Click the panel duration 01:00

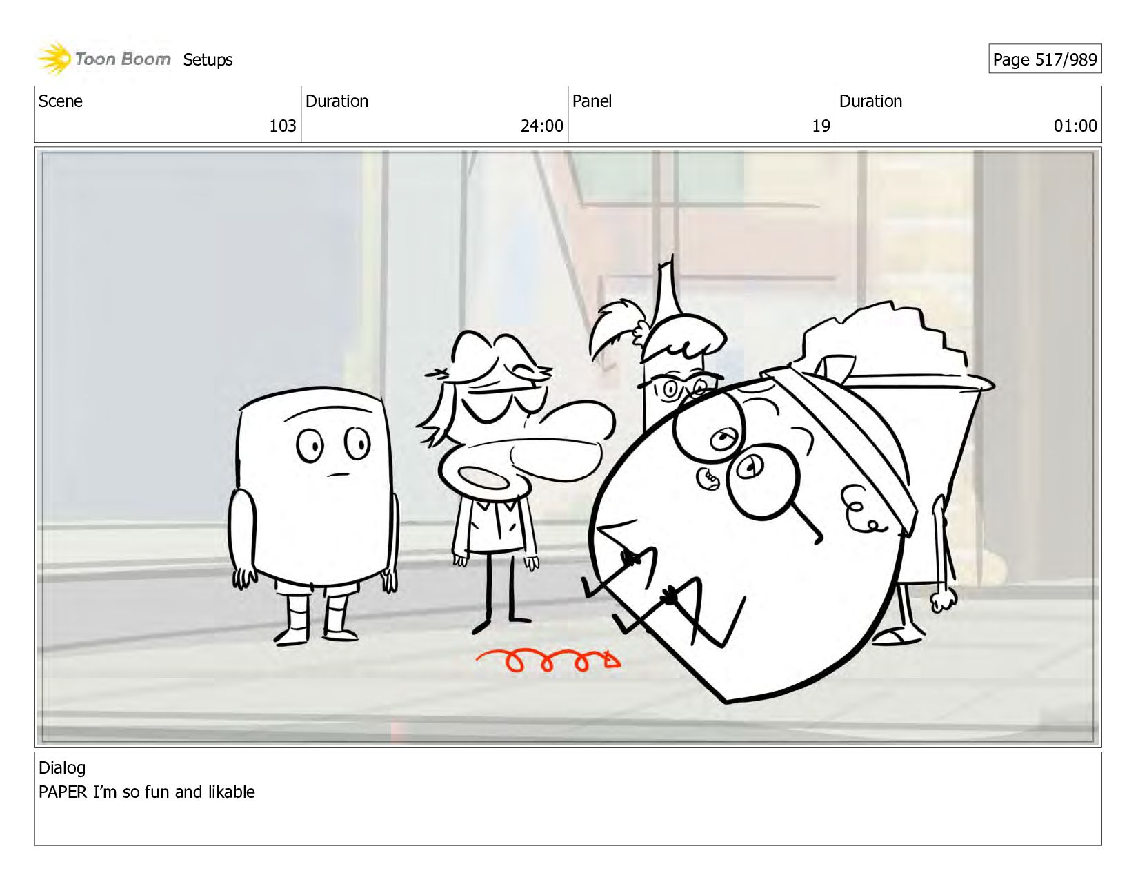(x=1075, y=126)
